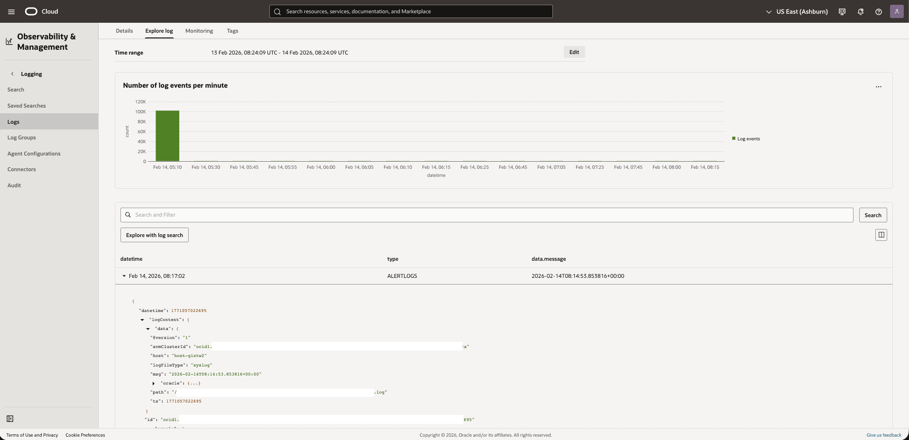This screenshot has width=909, height=440.
Task: Click the data.message column header
Action: pyautogui.click(x=549, y=259)
